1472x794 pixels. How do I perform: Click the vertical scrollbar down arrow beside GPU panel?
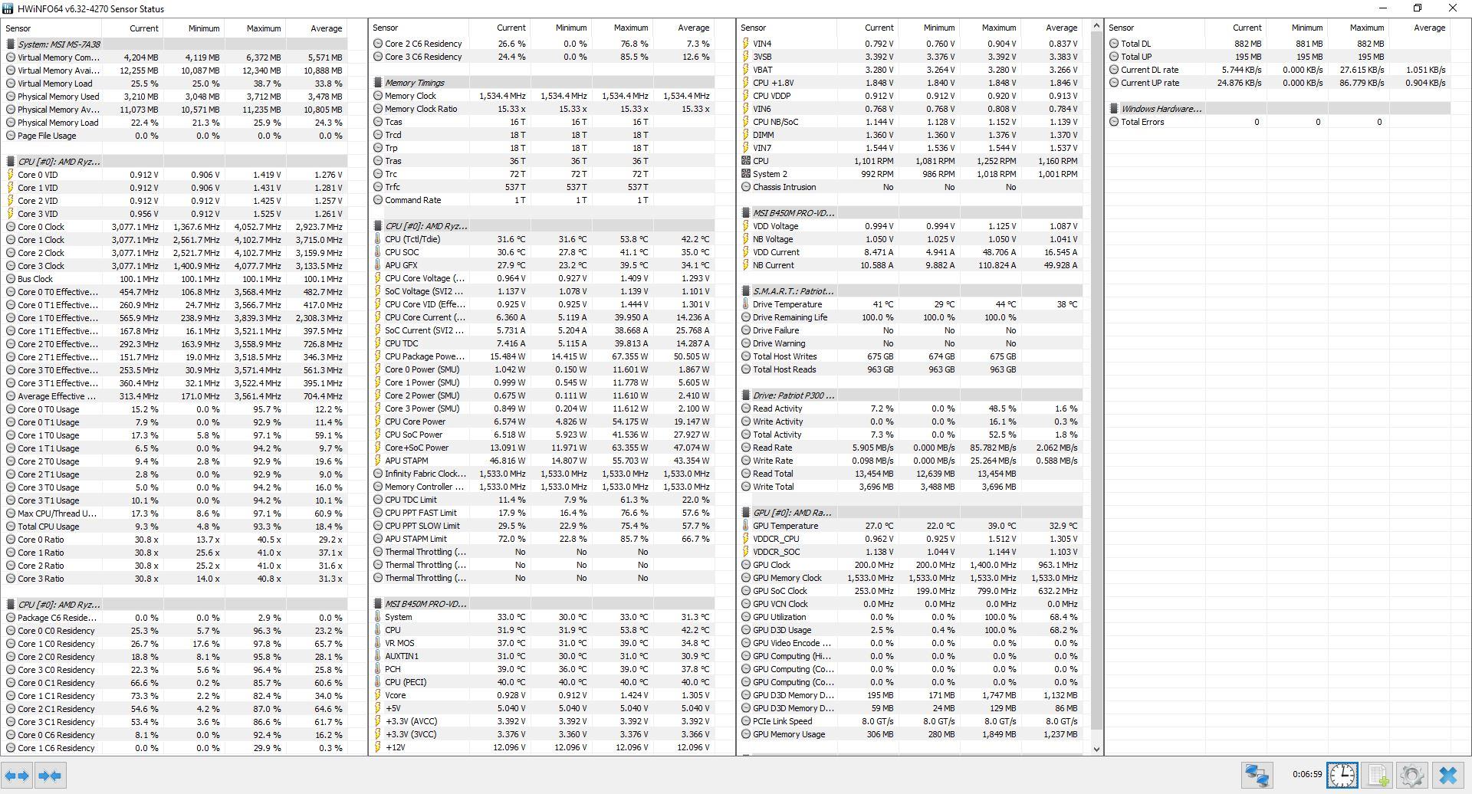[x=1096, y=749]
